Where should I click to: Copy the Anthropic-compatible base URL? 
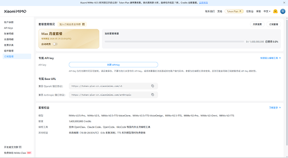tap(152, 95)
